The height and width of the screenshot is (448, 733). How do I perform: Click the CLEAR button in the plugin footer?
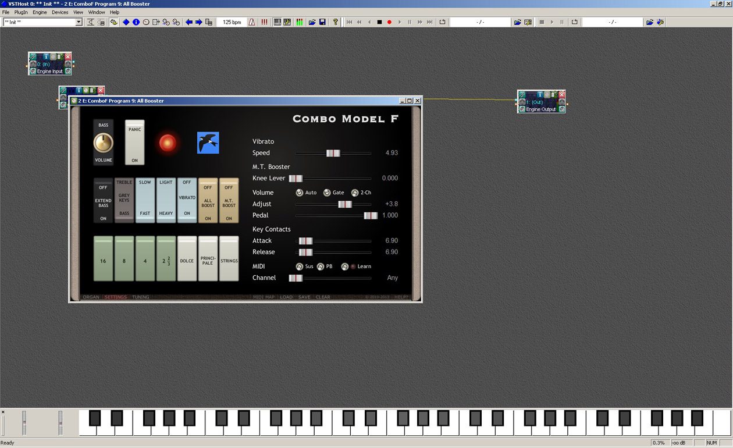[x=323, y=297]
